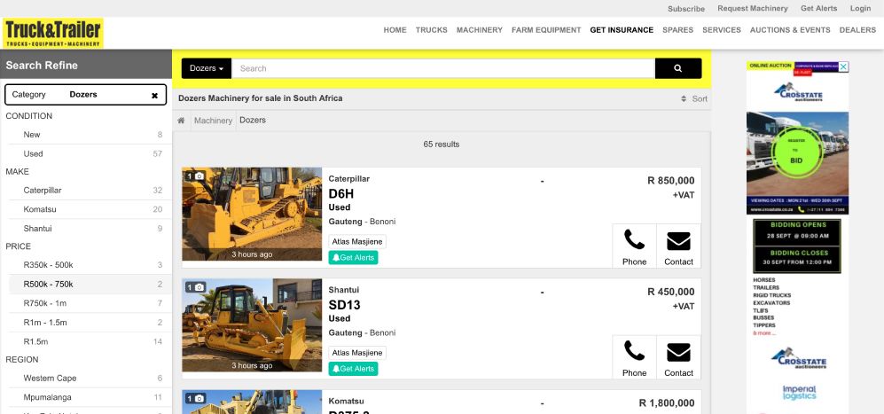This screenshot has width=884, height=414.
Task: Click the Subscribe link
Action: [686, 9]
